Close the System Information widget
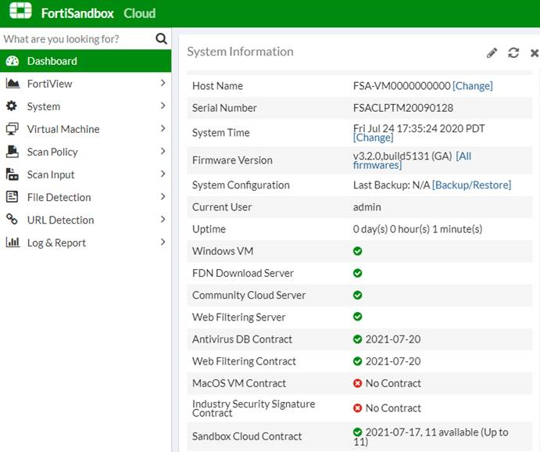Viewport: 540px width, 452px height. [535, 53]
